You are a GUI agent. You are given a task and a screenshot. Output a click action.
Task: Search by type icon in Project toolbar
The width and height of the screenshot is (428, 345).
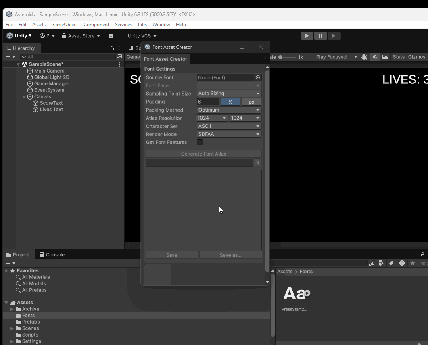point(381,263)
